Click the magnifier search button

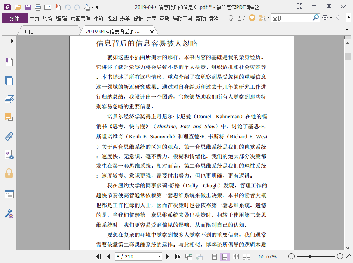[316, 18]
